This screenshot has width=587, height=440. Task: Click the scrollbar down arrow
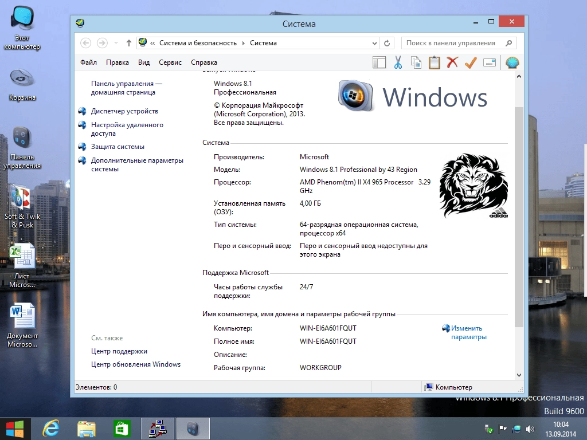coord(519,375)
